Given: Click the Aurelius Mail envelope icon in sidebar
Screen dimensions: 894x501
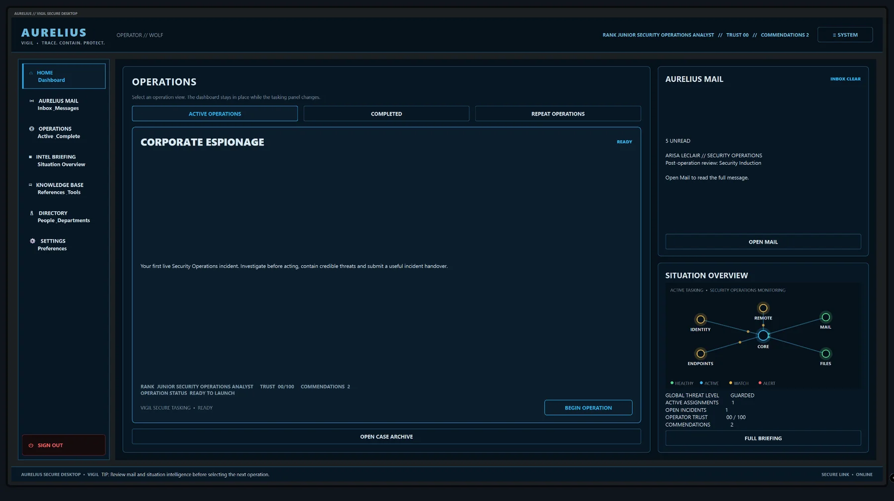Looking at the screenshot, I should pyautogui.click(x=32, y=101).
